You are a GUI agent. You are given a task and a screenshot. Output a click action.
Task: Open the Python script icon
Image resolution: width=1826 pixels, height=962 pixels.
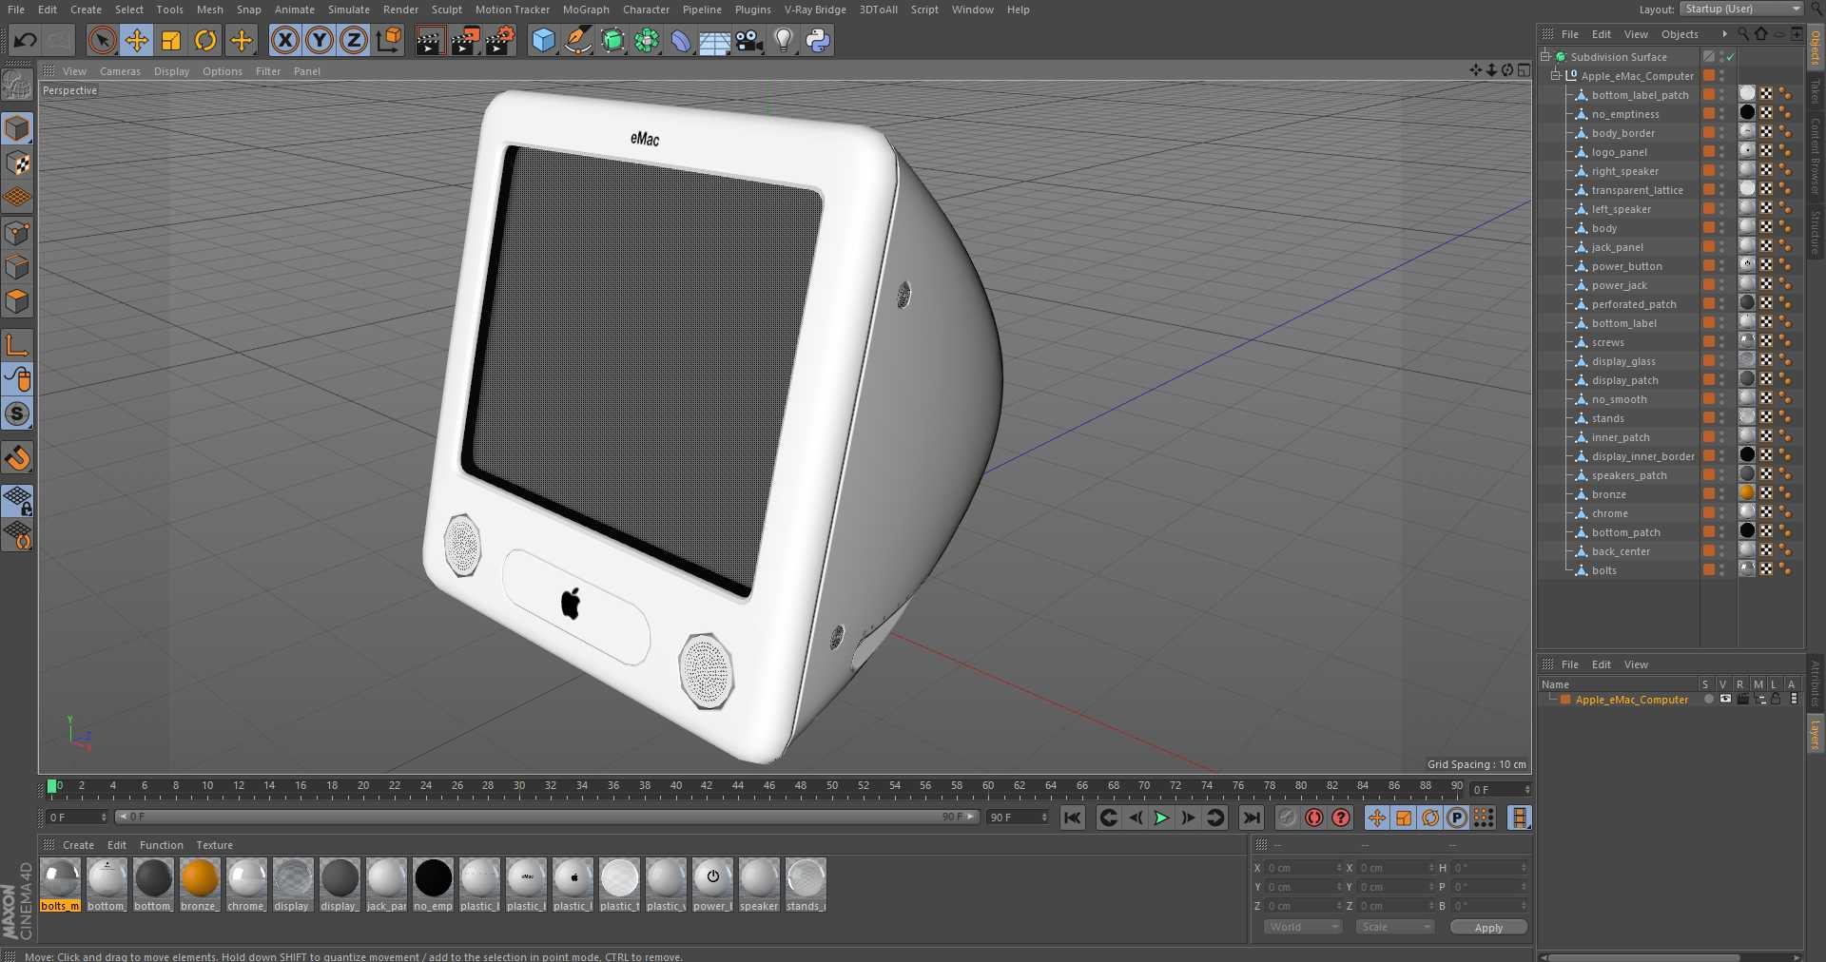(818, 40)
